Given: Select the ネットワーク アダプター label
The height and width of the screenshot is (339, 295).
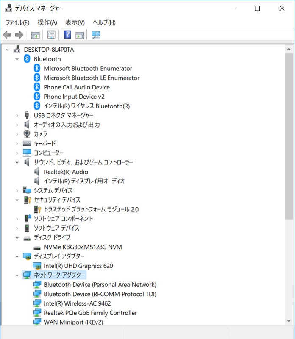Looking at the screenshot, I should pos(59,275).
